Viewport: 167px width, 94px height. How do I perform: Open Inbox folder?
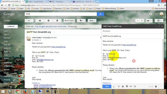[6, 31]
